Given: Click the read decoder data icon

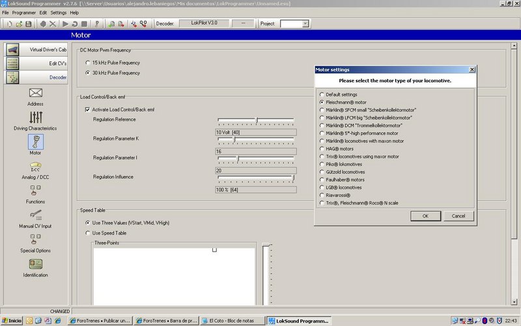Looking at the screenshot, I should (111, 24).
